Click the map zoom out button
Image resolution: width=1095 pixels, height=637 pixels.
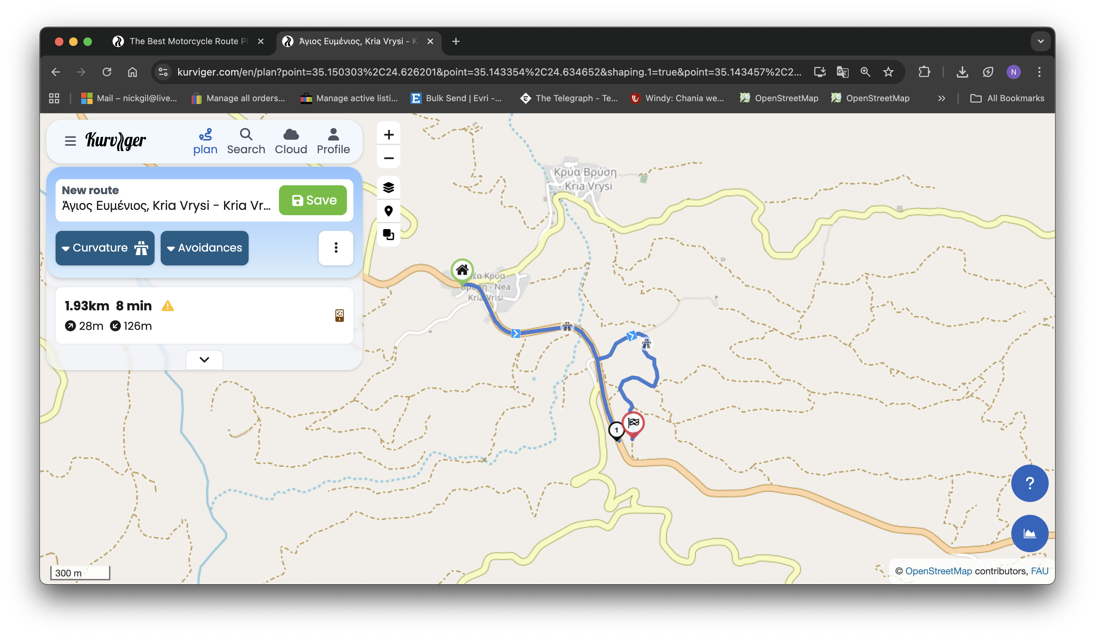click(x=388, y=158)
